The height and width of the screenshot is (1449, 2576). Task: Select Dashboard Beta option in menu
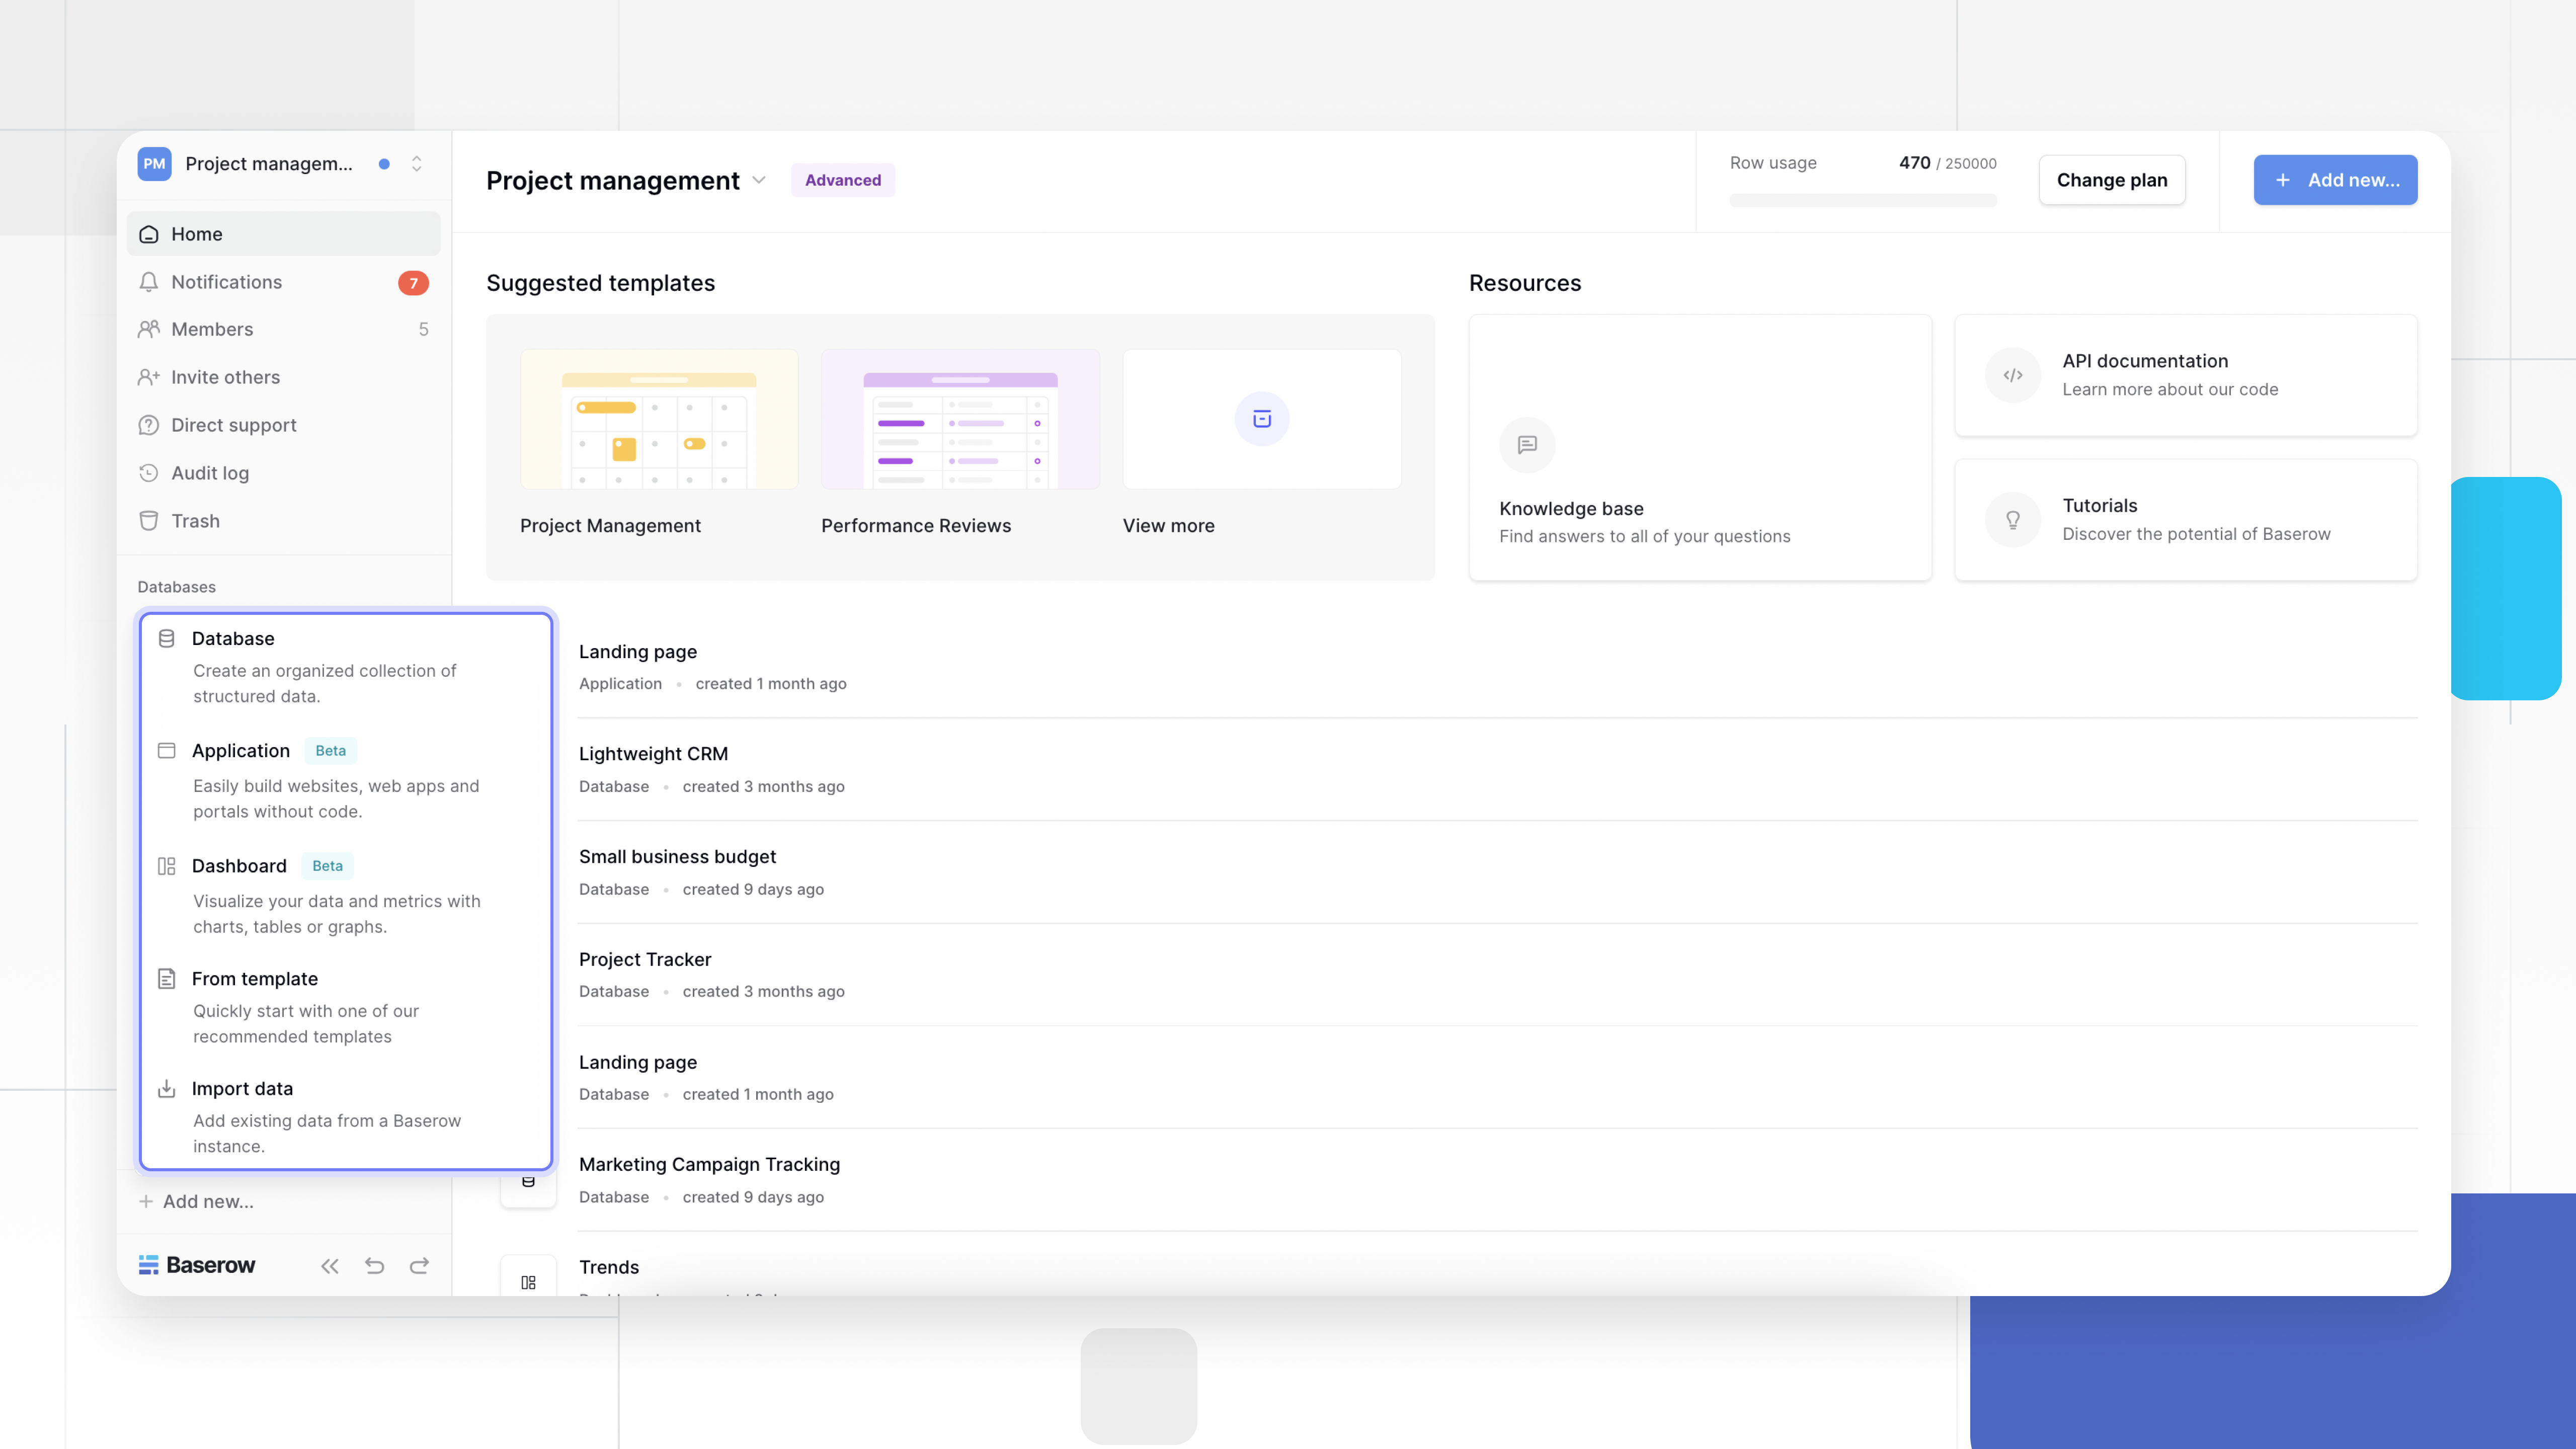click(239, 866)
